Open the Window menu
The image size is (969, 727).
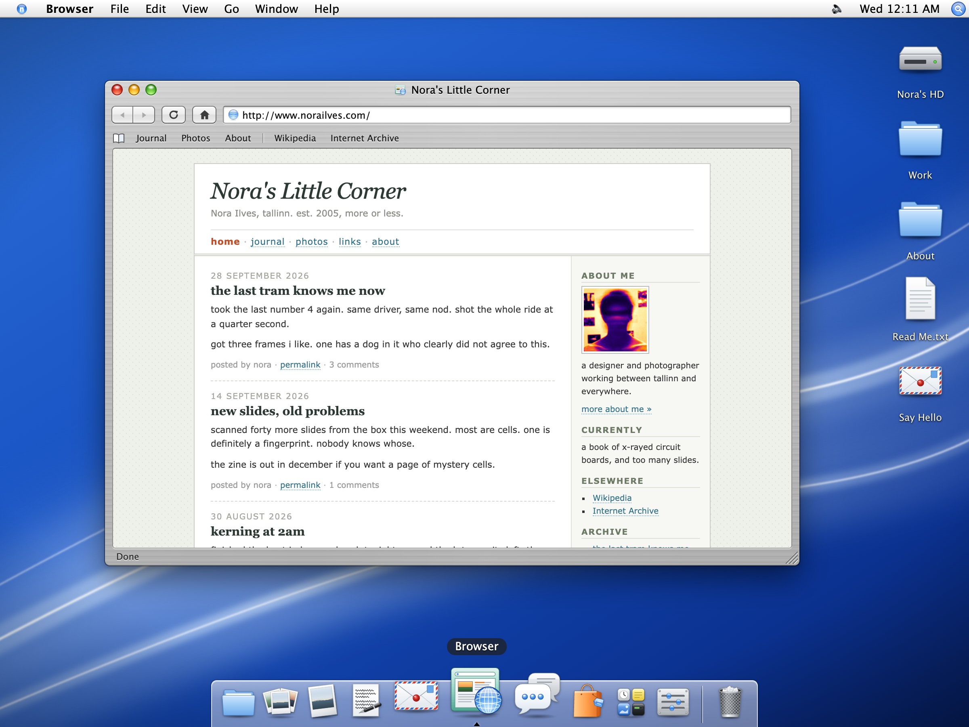(x=277, y=9)
